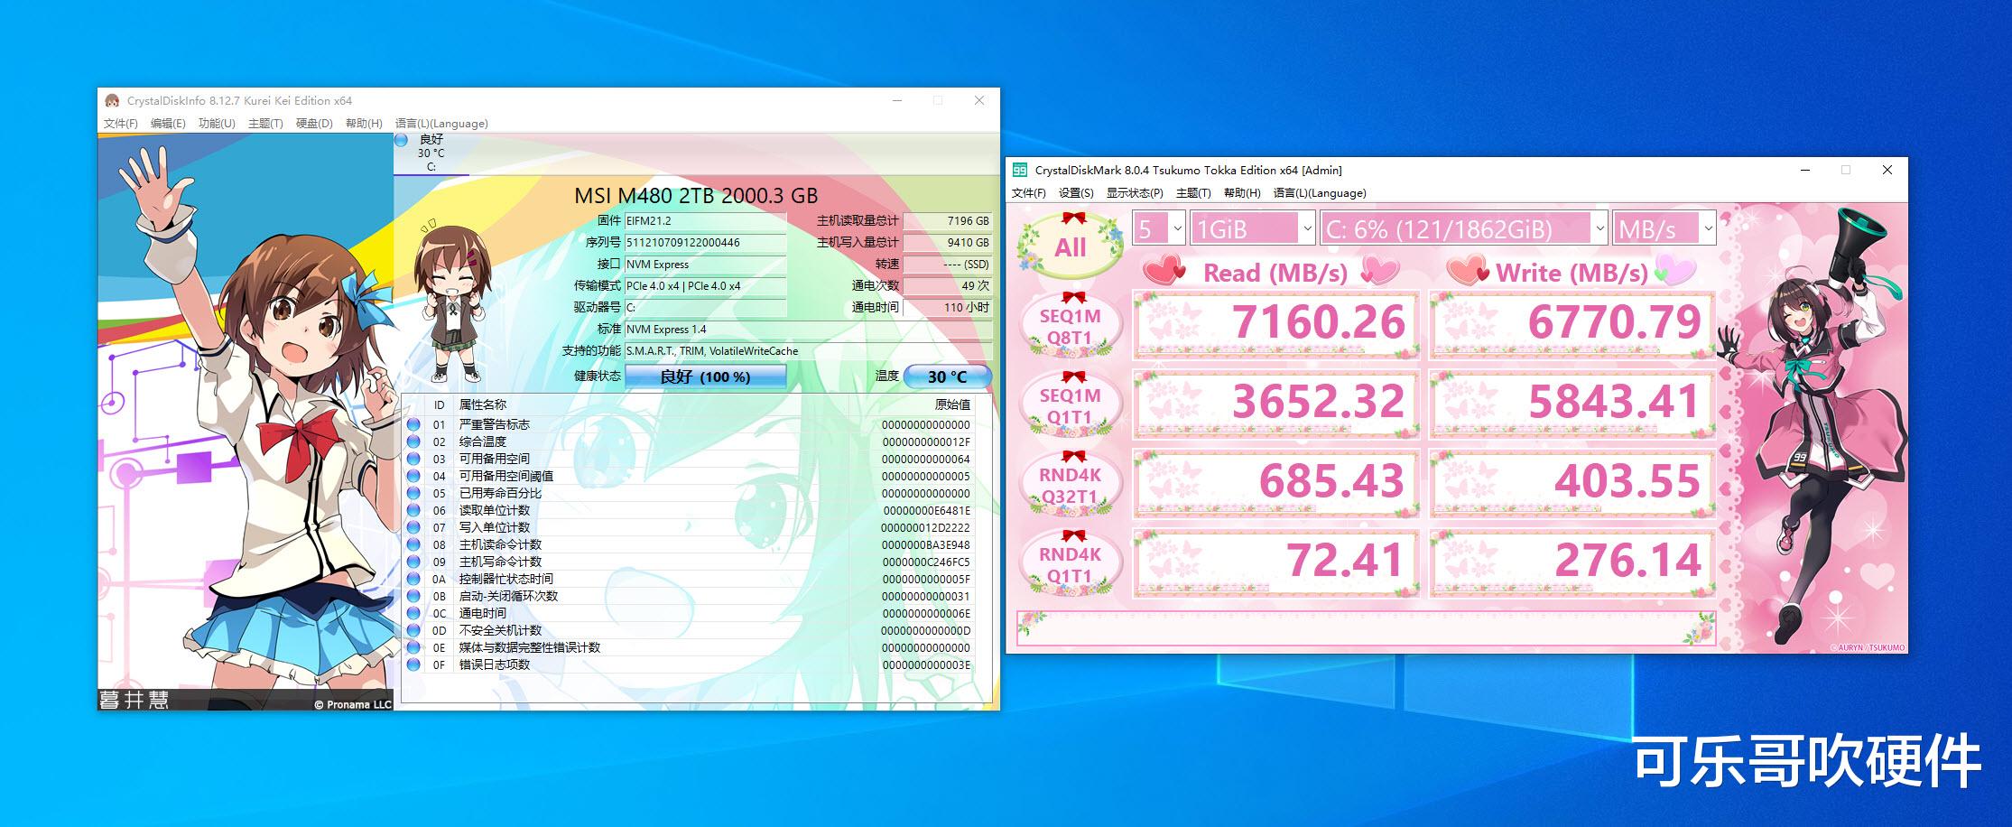
Task: Click status orb for attribute 0D 不安全关机计数
Action: tap(413, 630)
